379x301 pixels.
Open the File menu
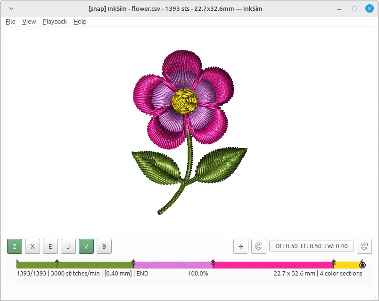coord(10,22)
